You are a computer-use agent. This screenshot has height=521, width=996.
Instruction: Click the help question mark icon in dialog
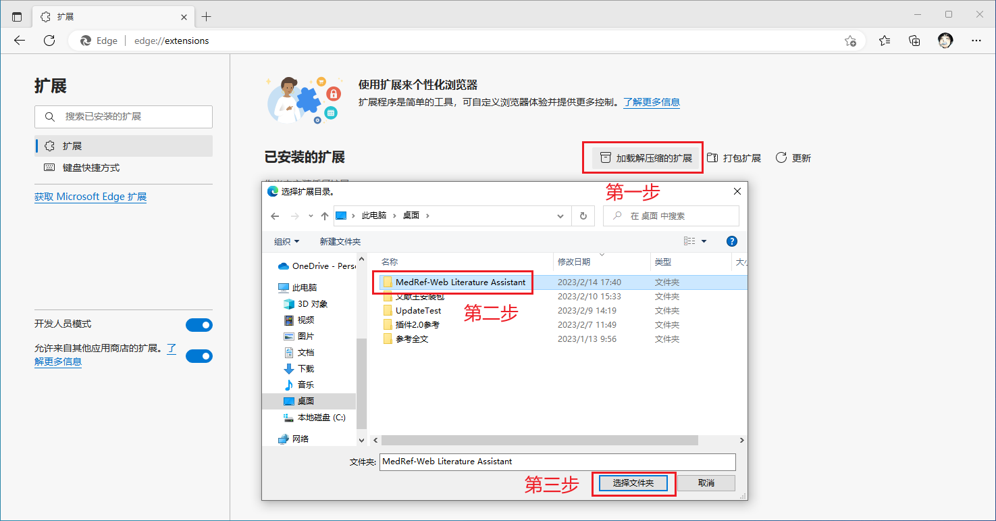pyautogui.click(x=731, y=241)
